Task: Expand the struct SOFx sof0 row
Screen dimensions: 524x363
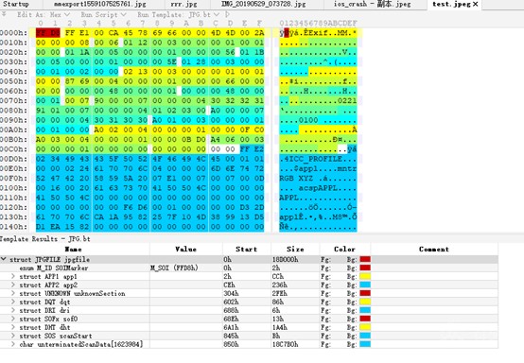Action: 13,319
